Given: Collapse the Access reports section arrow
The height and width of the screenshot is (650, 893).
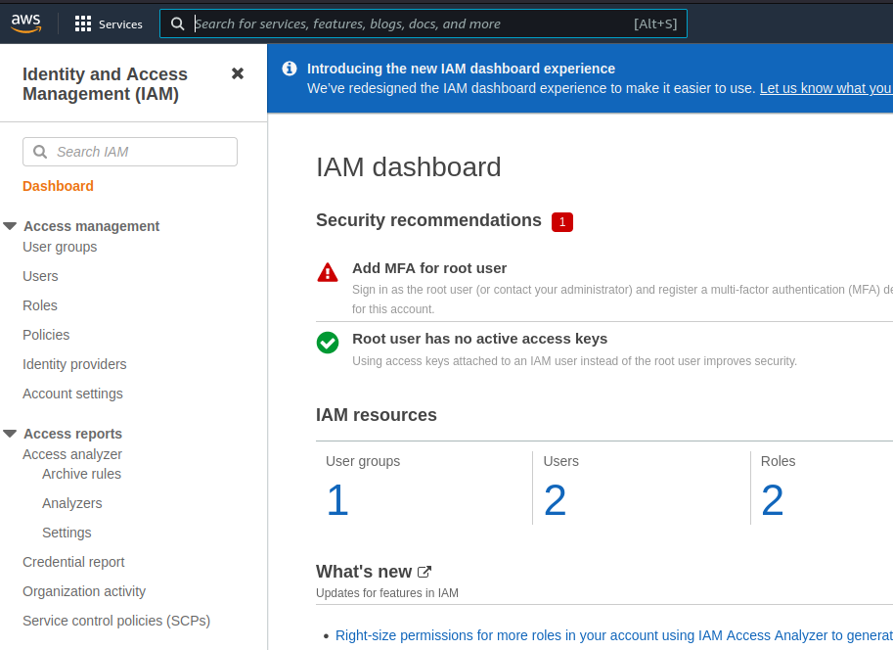Looking at the screenshot, I should (10, 434).
